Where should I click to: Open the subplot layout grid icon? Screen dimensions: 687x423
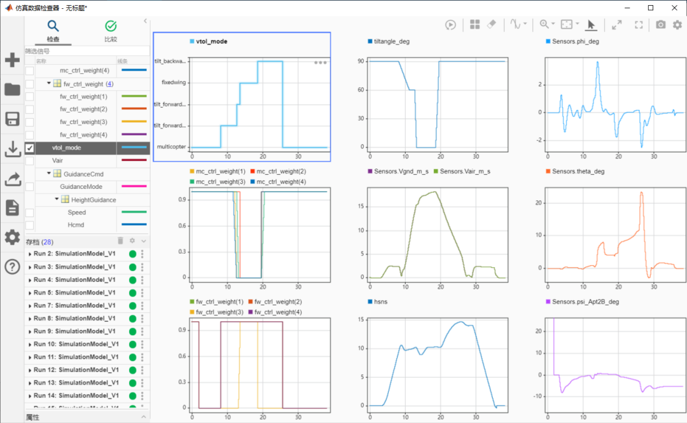click(475, 25)
